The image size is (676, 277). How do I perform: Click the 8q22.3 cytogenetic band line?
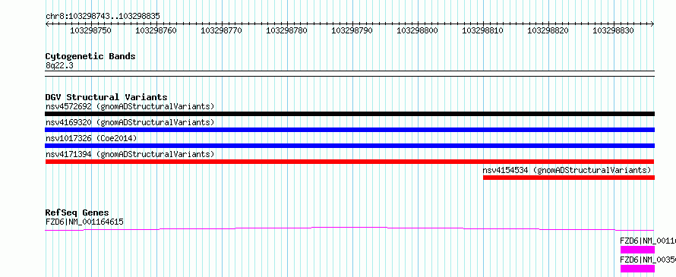point(349,74)
